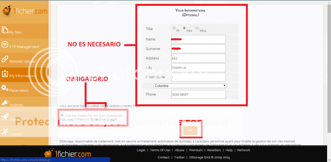331x162 pixels.
Task: Click the Resellers footer link
Action: click(214, 150)
